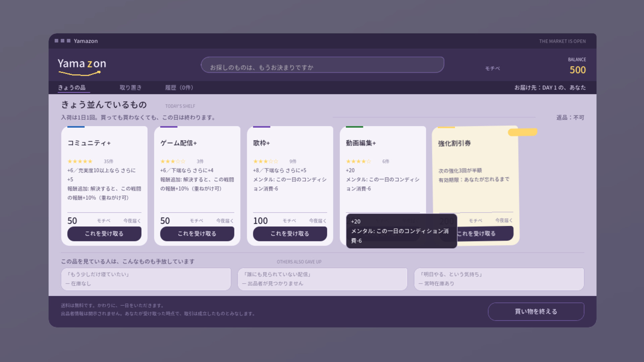This screenshot has width=644, height=362.
Task: Click the 返品：不可 label
Action: [570, 117]
